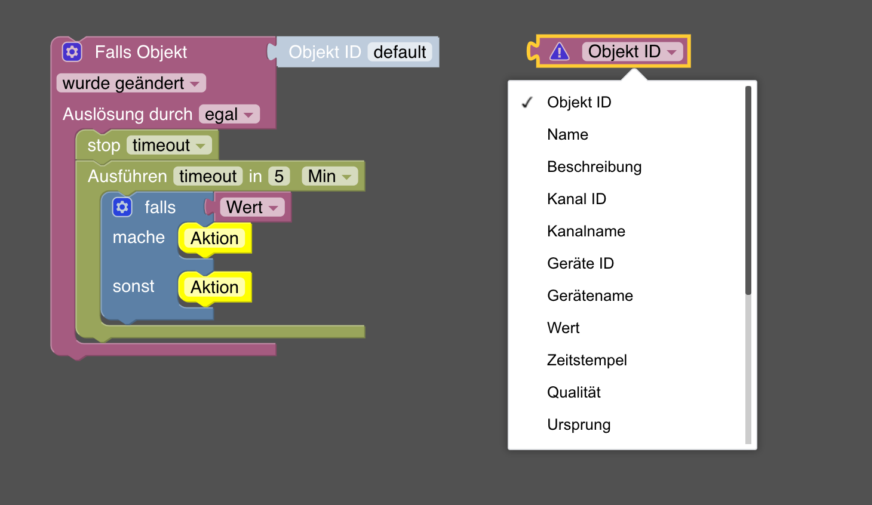Click the warning triangle icon

(559, 52)
